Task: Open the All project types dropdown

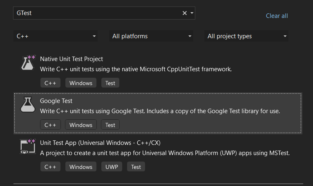Action: 246,36
